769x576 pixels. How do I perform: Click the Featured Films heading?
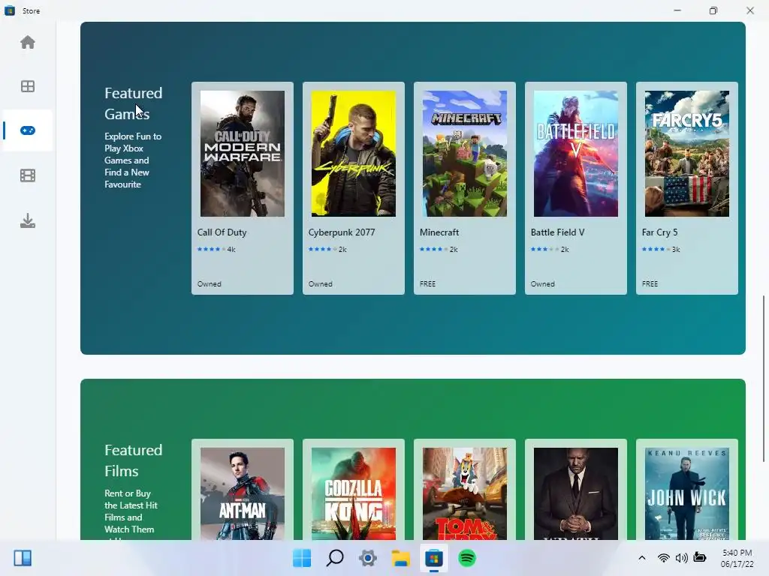134,460
